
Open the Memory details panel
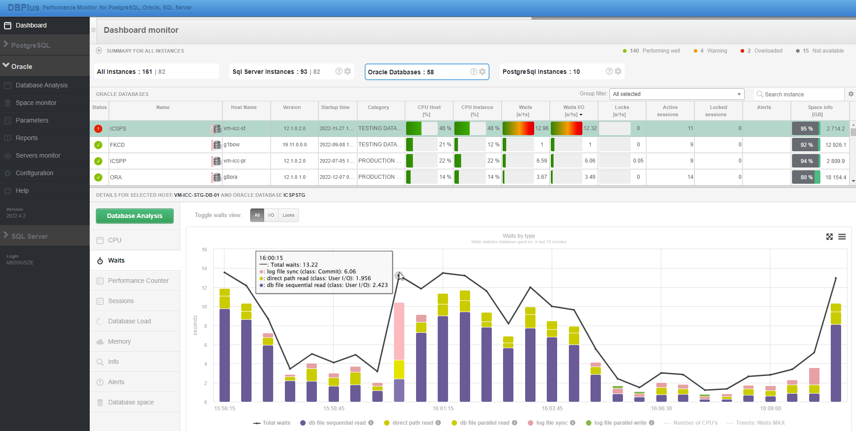(x=119, y=341)
